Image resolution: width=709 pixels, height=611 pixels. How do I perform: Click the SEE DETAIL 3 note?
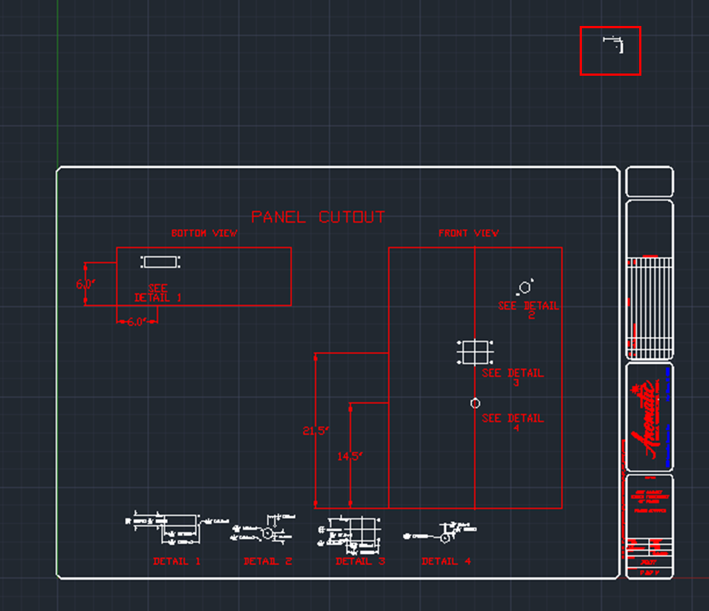tap(512, 377)
